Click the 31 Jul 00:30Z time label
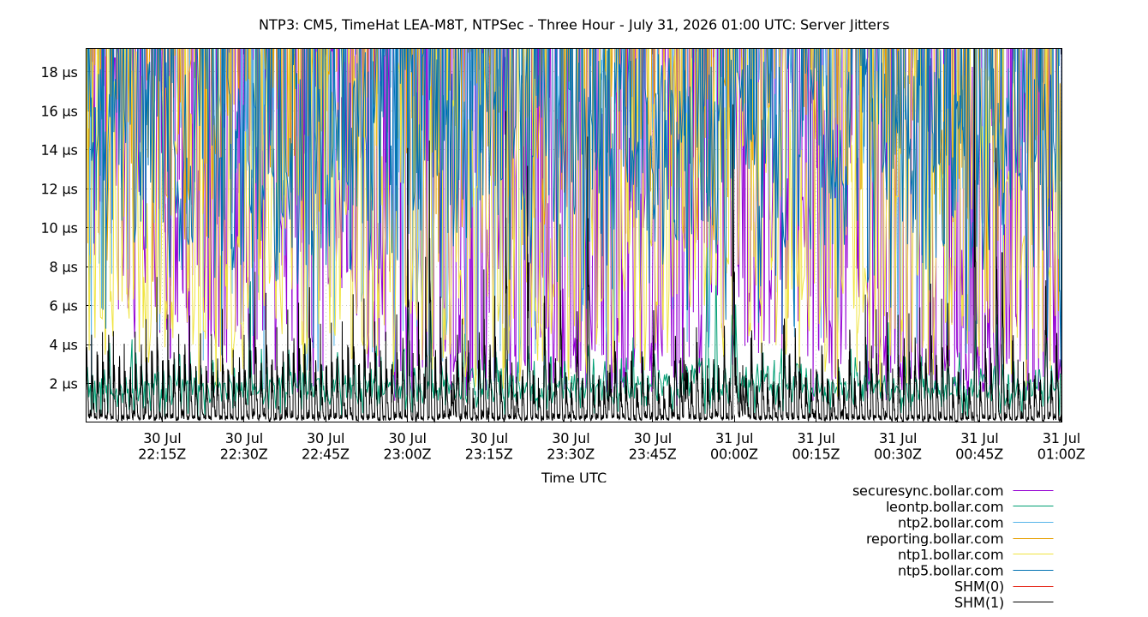Screen dimensions: 1148x617 point(898,446)
